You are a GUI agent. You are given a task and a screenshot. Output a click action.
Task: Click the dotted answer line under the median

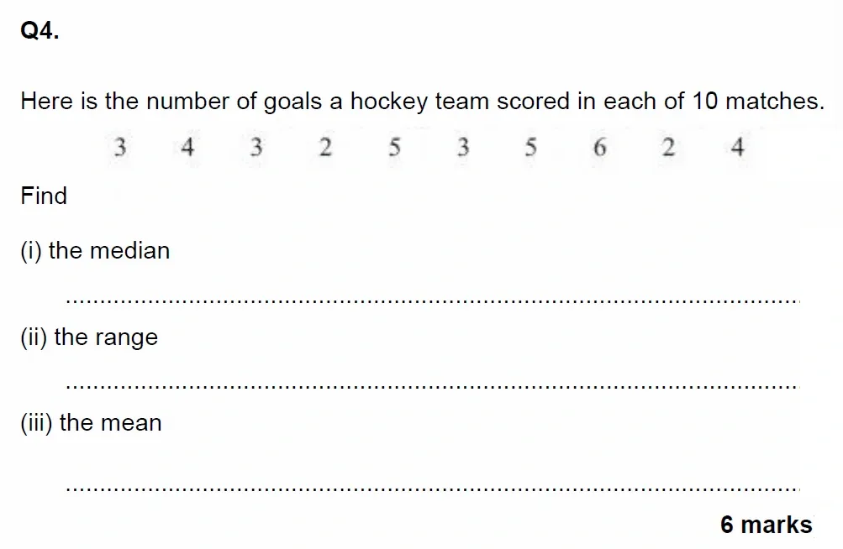click(432, 301)
